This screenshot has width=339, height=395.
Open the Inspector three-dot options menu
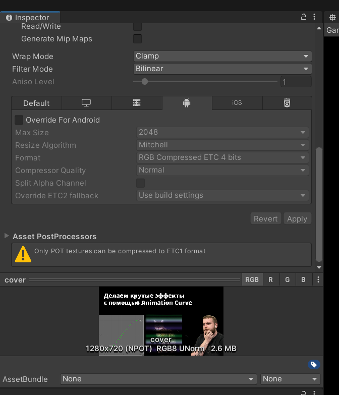coord(315,17)
